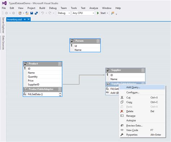Click the pin icon on Inventory.xsd tab

click(25, 19)
